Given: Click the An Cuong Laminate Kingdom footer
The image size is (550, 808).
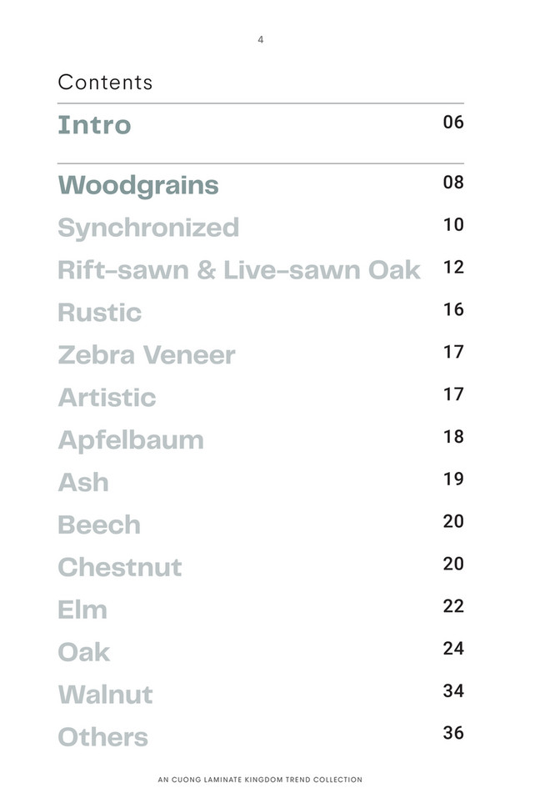Looking at the screenshot, I should point(260,780).
